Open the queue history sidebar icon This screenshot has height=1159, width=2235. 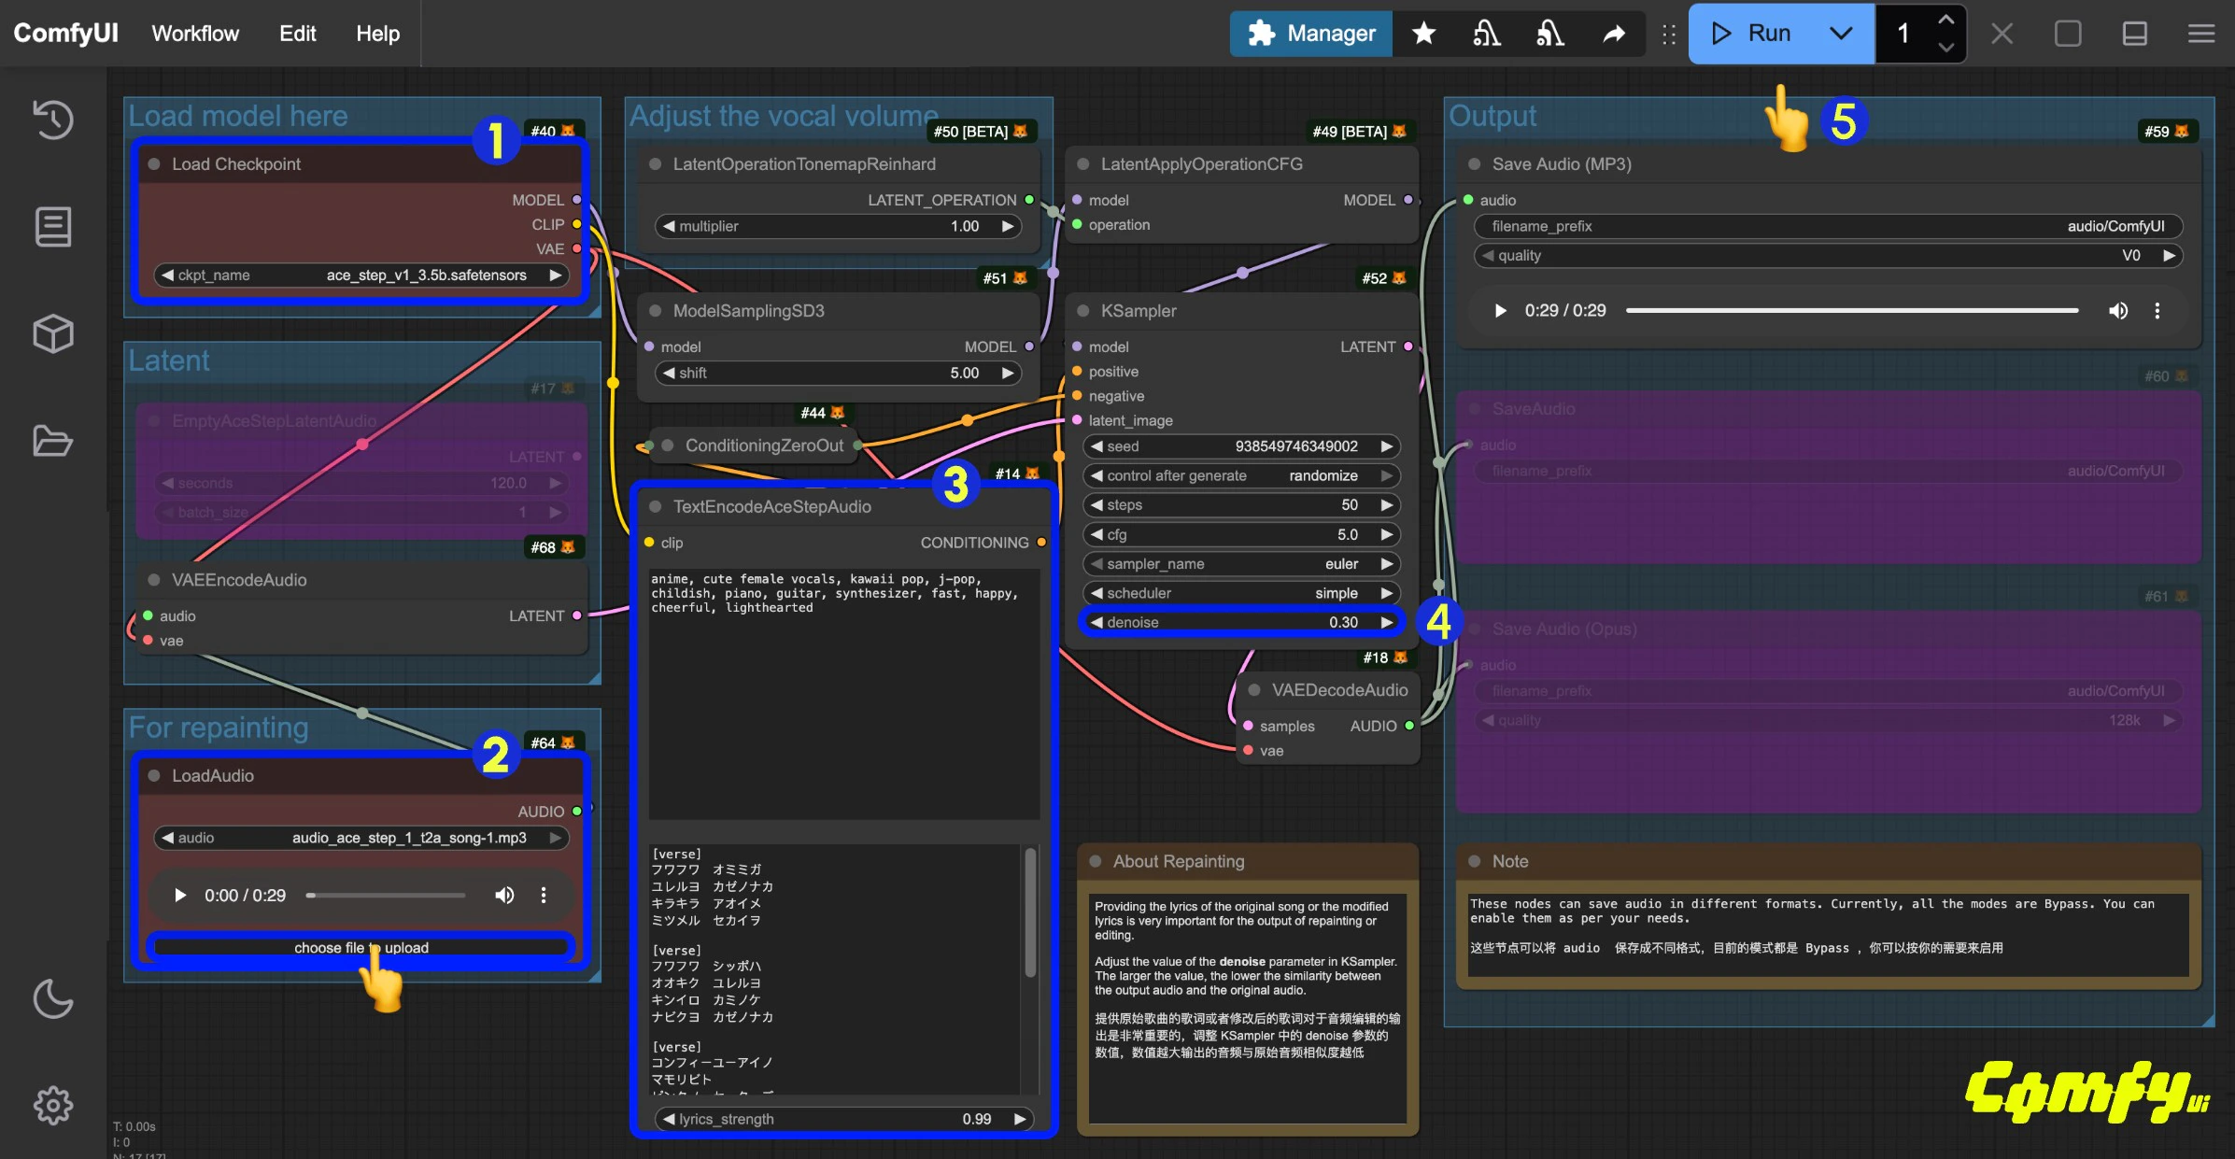[53, 120]
